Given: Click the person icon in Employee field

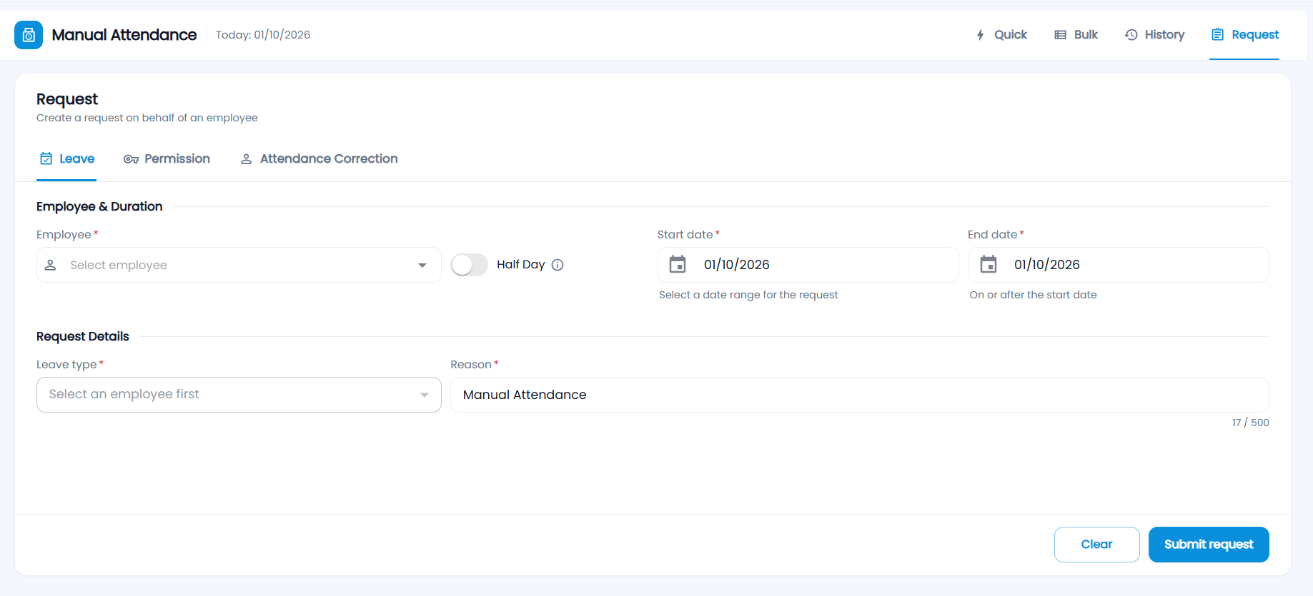Looking at the screenshot, I should pos(51,265).
